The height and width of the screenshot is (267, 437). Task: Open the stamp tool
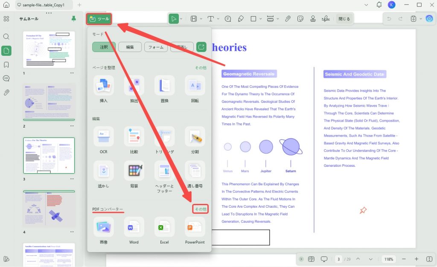point(313,19)
